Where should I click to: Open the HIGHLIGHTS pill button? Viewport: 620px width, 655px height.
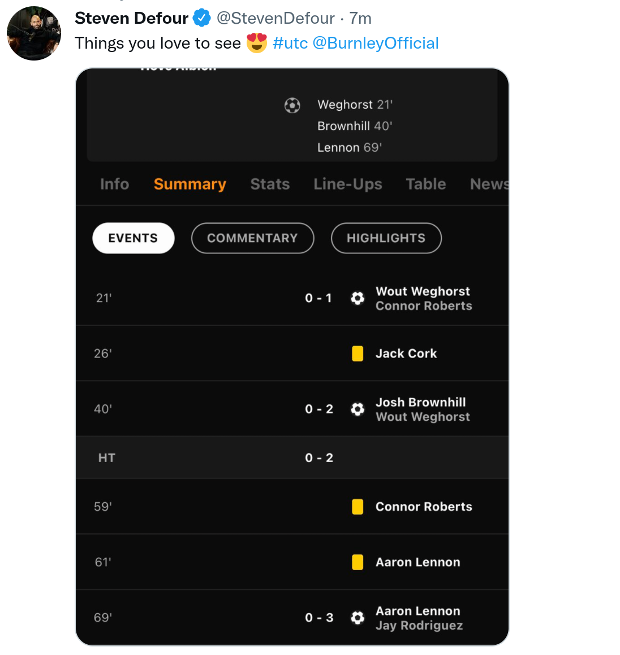(386, 238)
